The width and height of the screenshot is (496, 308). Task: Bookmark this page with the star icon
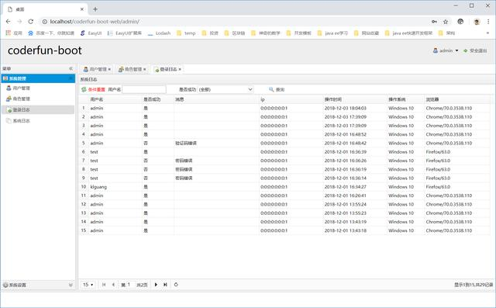446,22
